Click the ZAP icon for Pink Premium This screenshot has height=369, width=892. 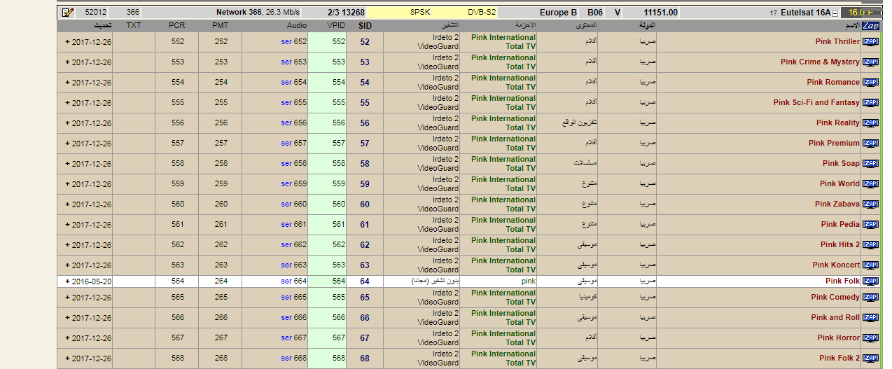(x=870, y=144)
